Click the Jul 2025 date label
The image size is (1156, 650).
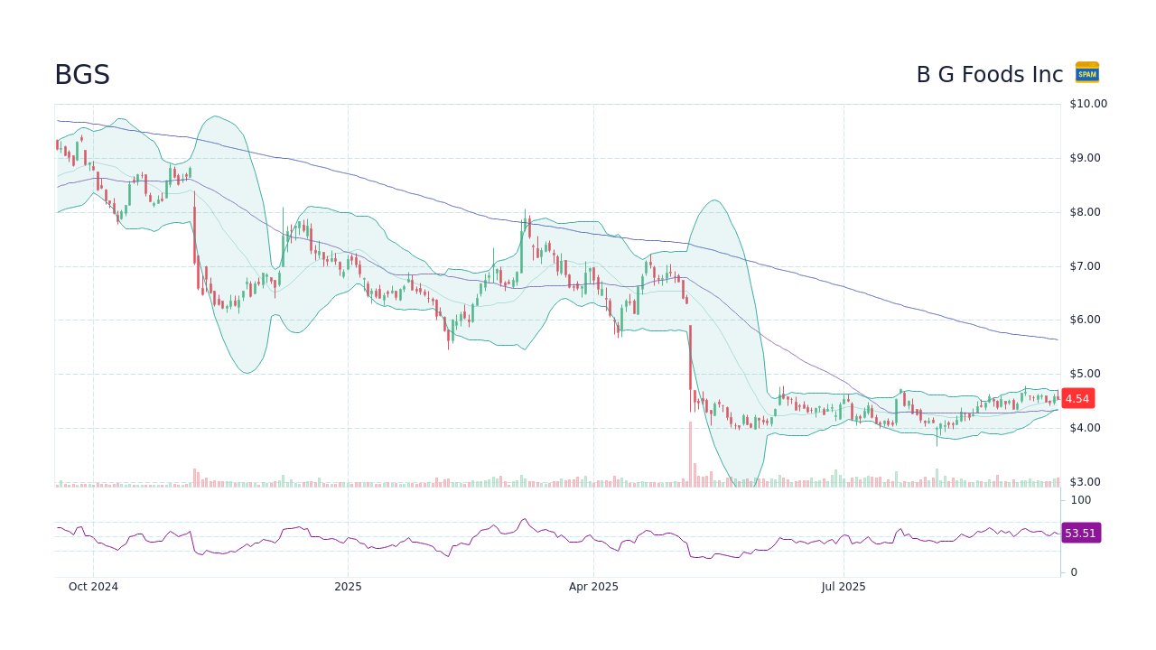(843, 586)
